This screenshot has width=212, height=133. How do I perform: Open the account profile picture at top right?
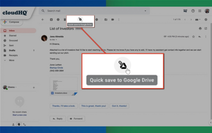207,11
